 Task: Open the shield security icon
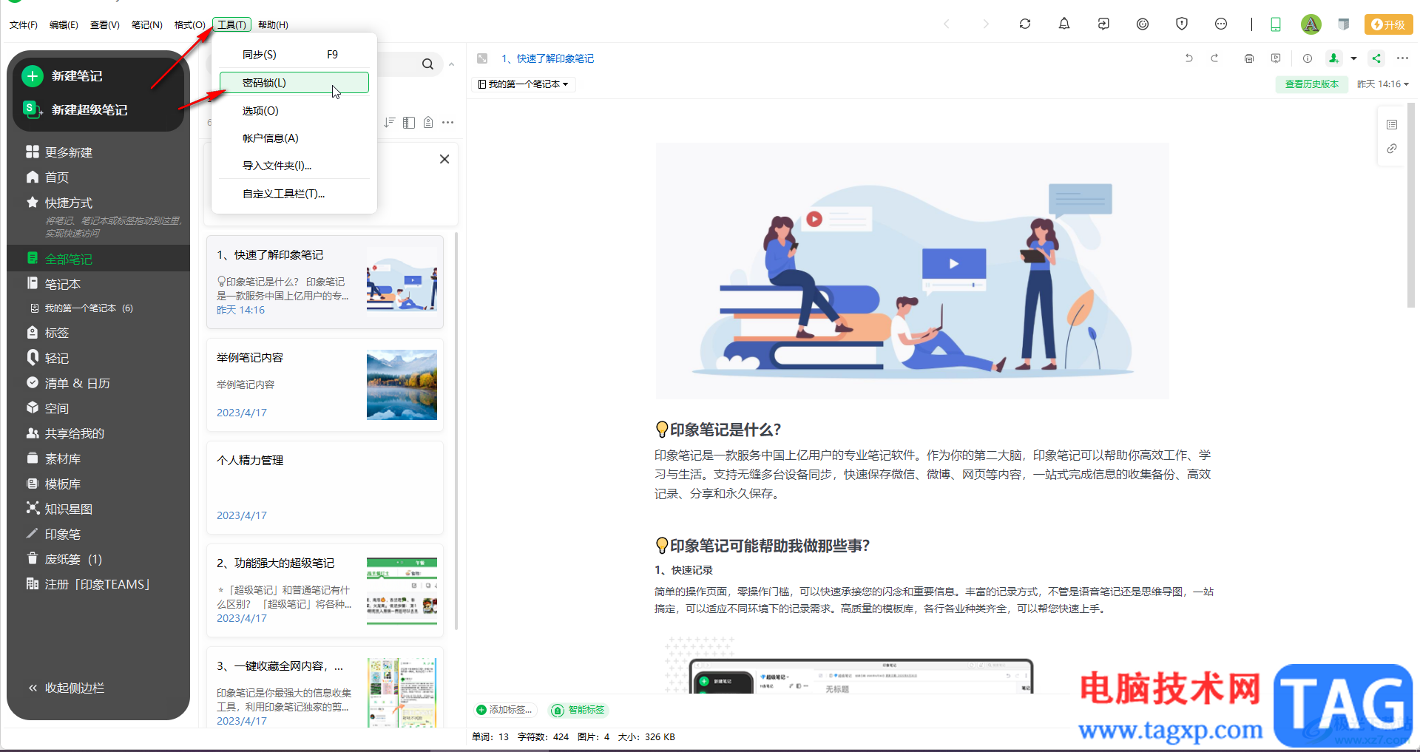(x=1182, y=24)
